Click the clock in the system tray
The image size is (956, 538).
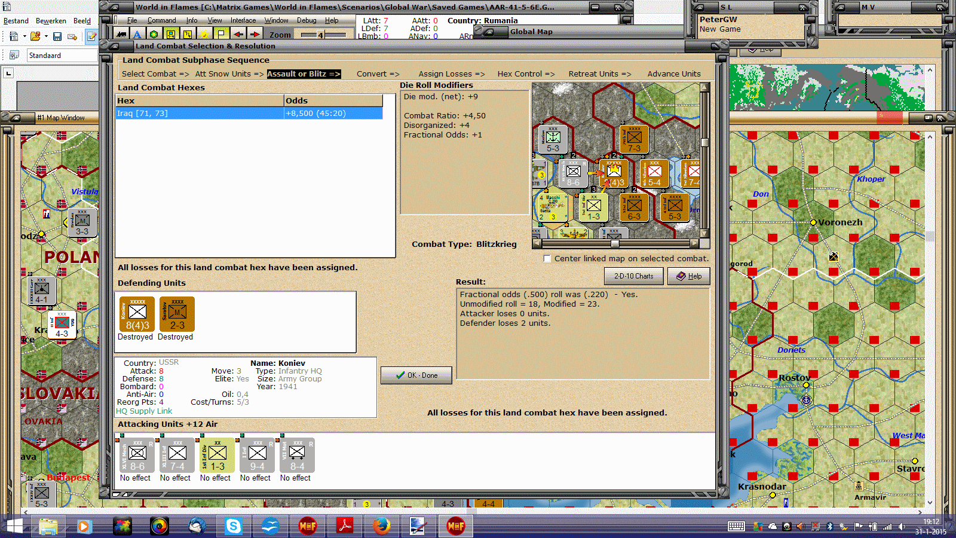(x=931, y=526)
